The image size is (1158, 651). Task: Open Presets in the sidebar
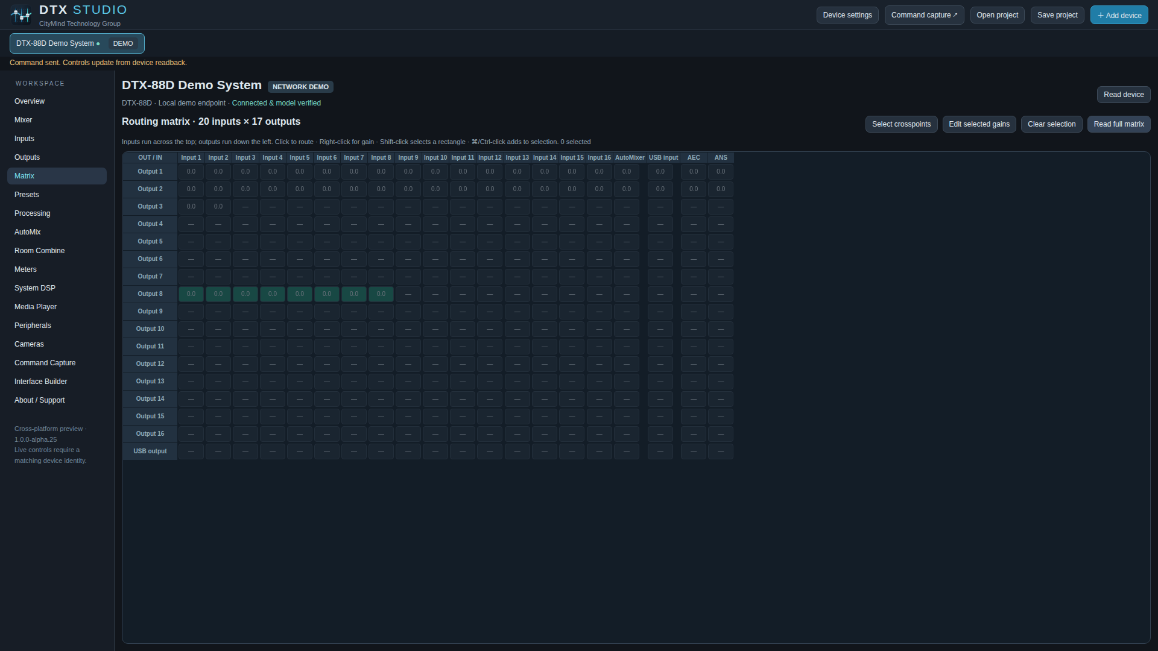pyautogui.click(x=57, y=195)
